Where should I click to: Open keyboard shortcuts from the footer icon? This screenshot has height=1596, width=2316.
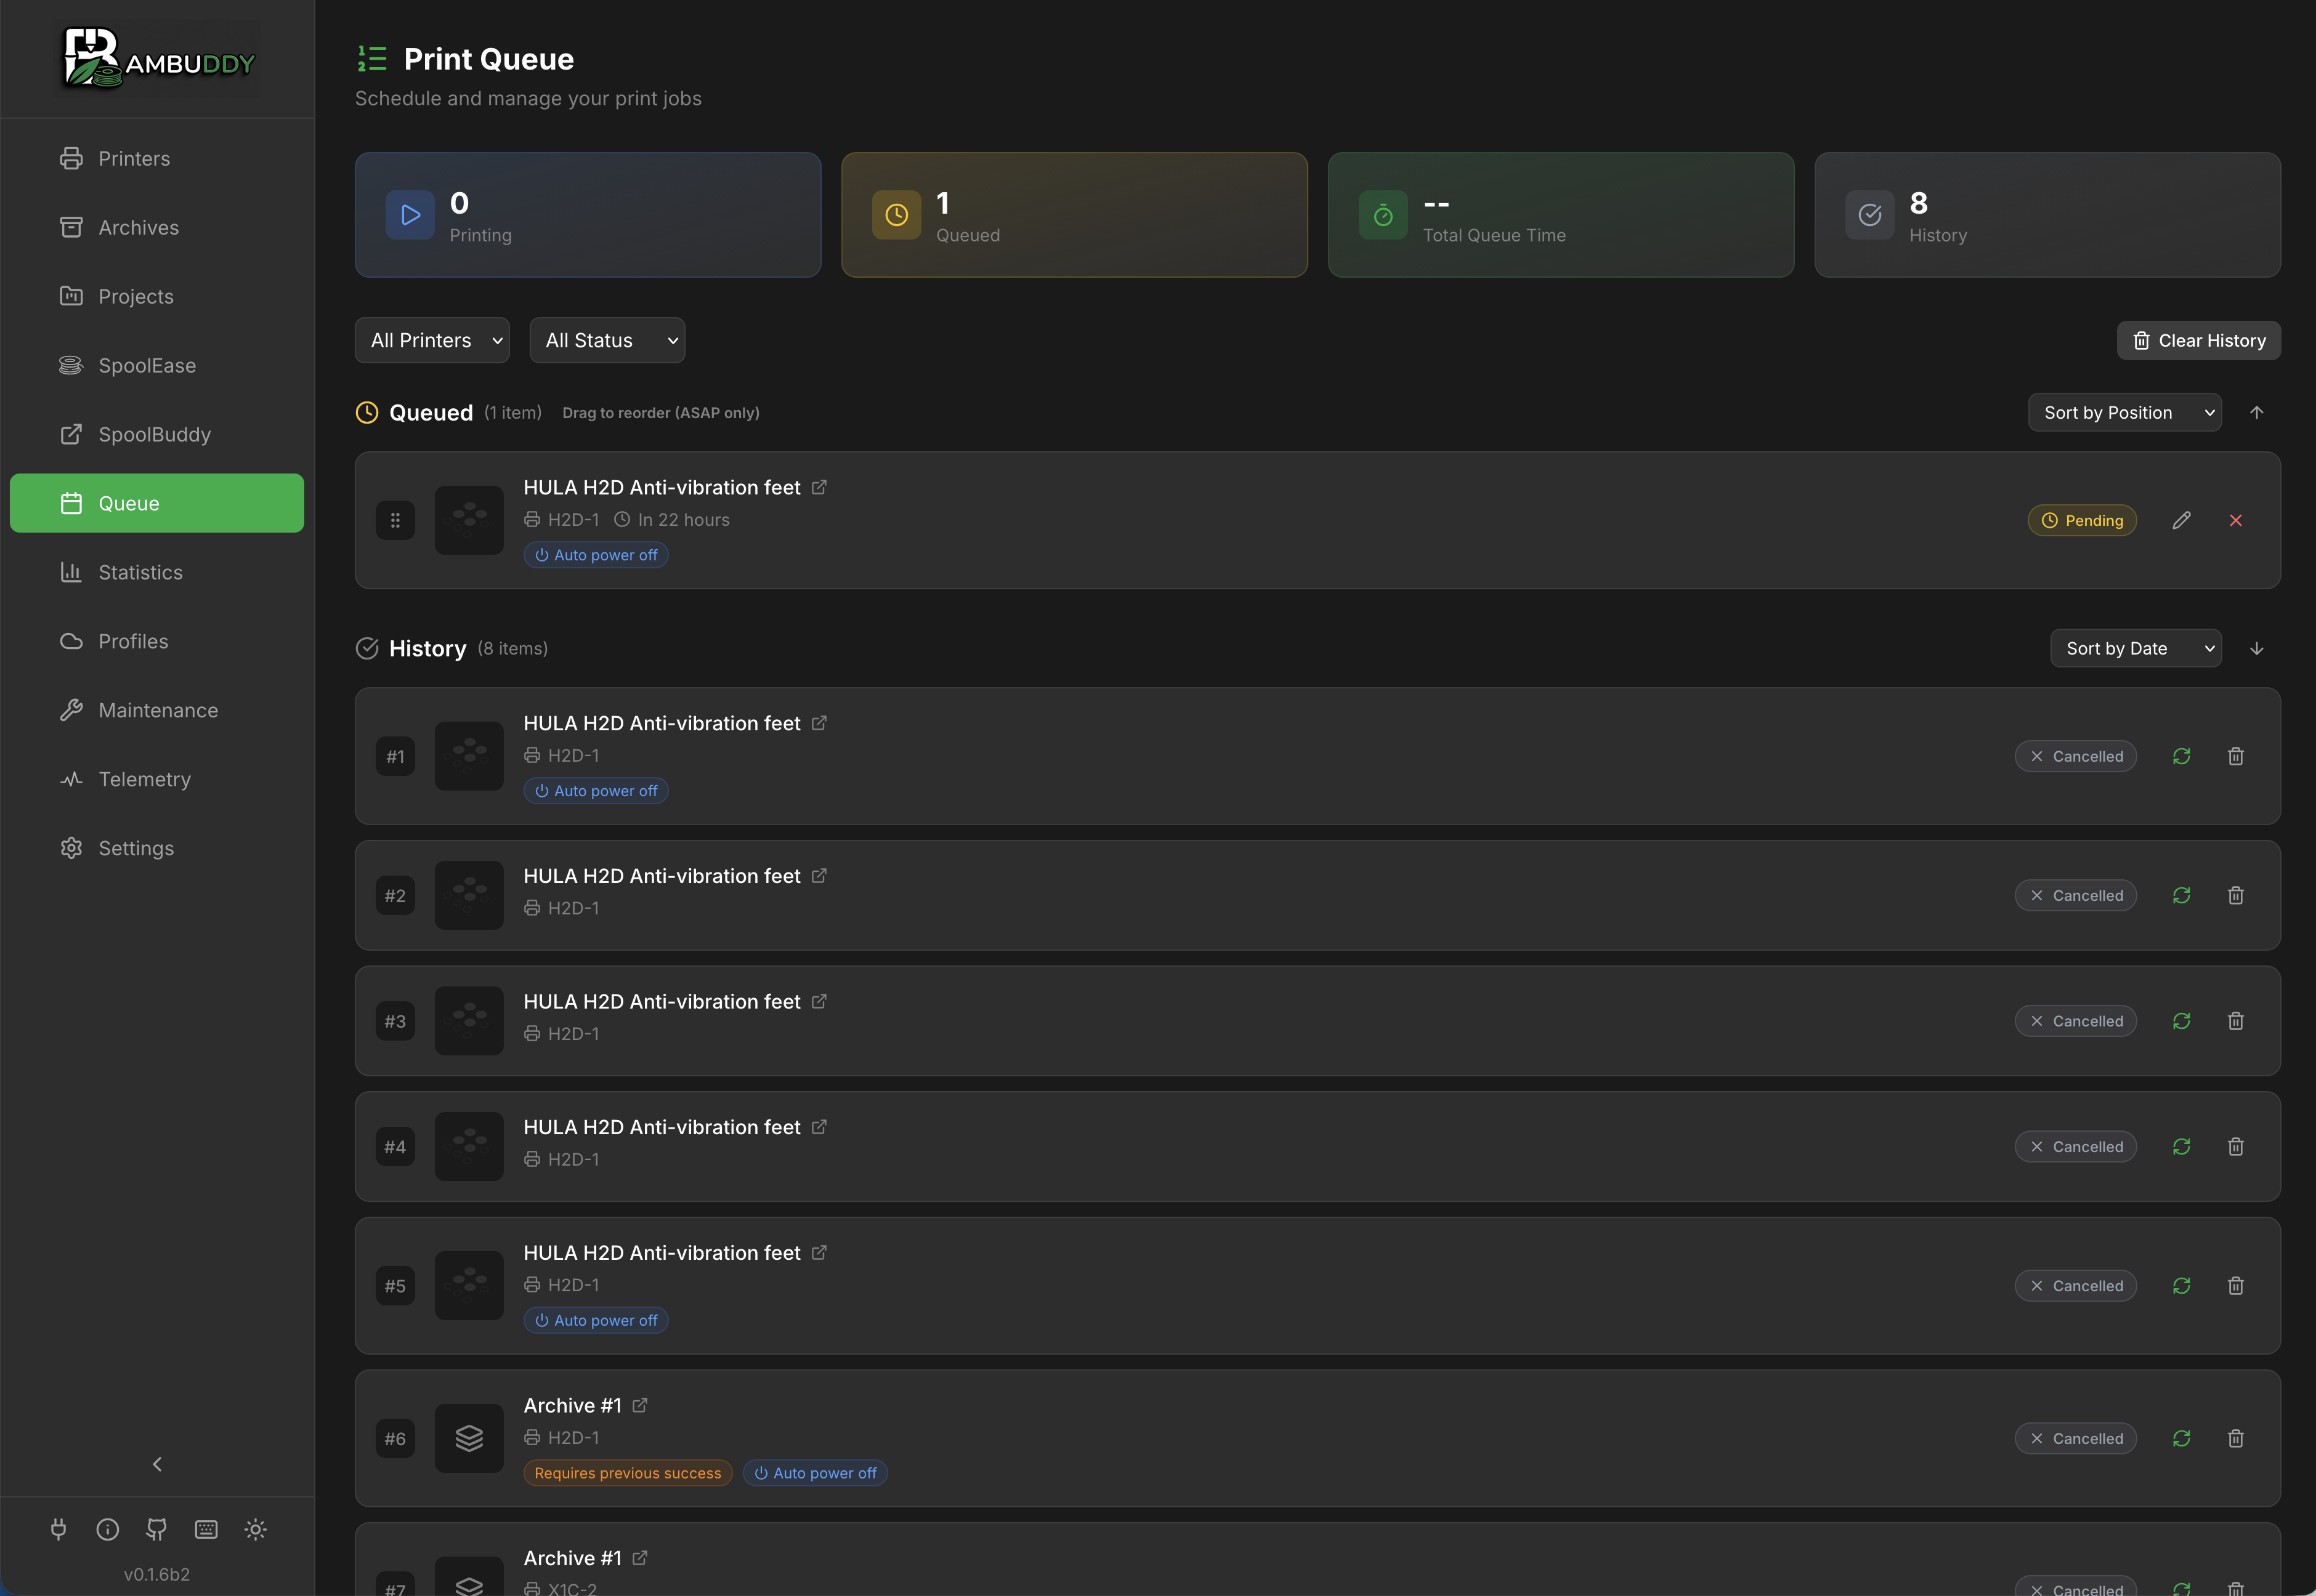click(206, 1529)
